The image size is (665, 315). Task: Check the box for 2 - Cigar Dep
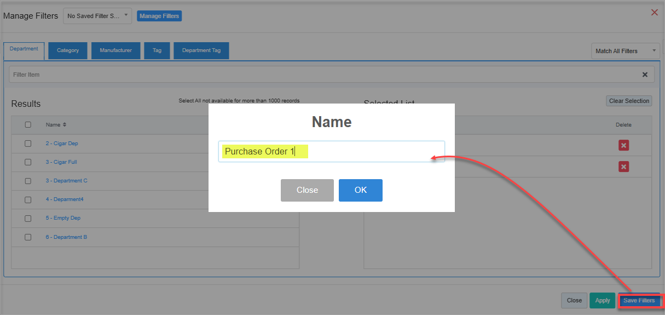pos(28,144)
